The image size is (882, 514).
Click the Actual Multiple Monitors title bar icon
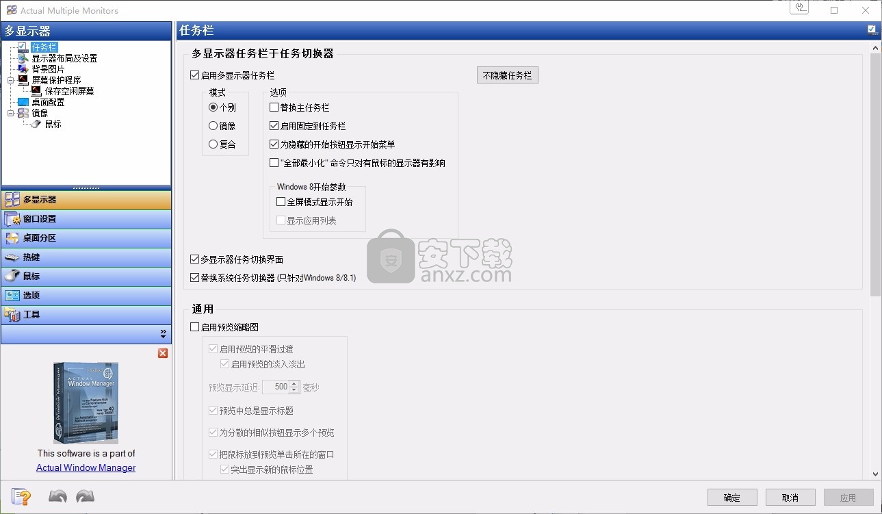11,10
